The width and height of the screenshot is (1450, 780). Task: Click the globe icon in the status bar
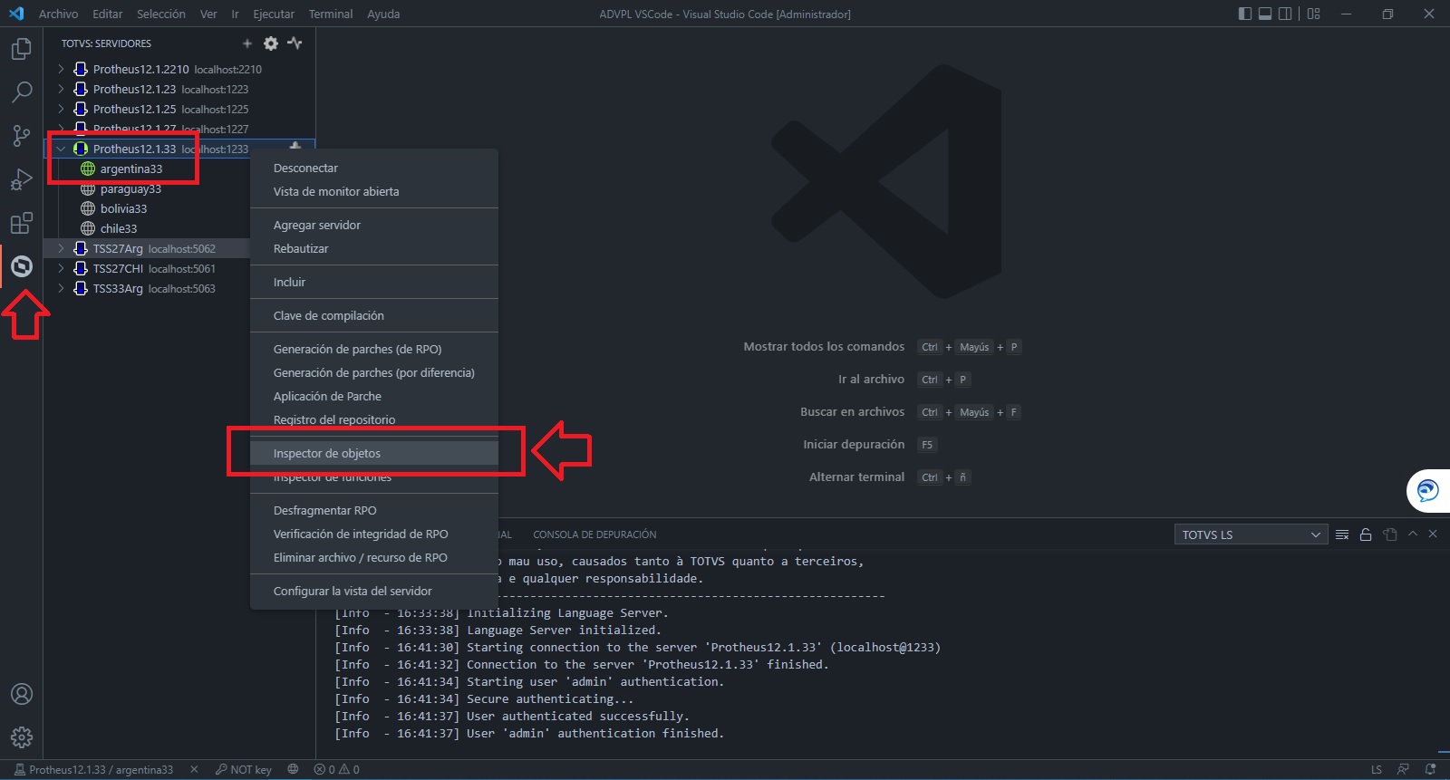coord(293,770)
